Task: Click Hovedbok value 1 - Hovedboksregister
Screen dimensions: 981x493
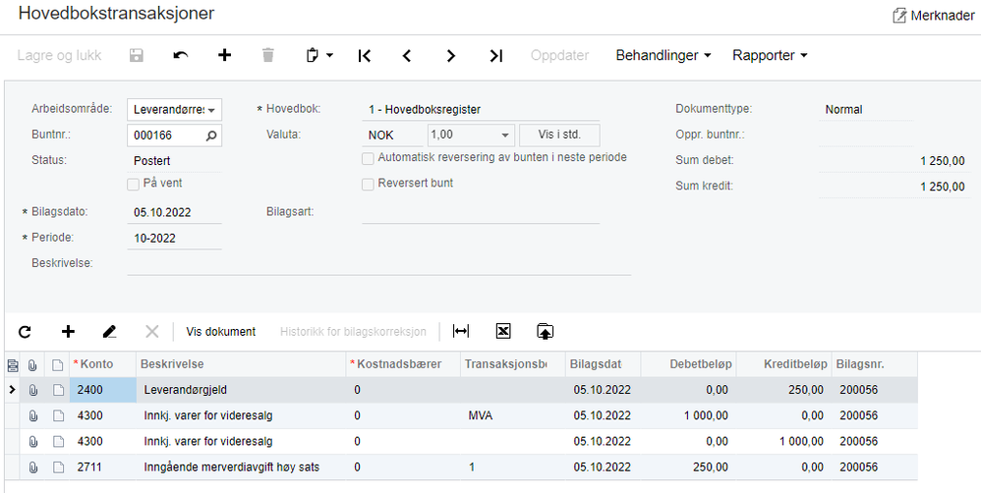Action: pos(481,110)
